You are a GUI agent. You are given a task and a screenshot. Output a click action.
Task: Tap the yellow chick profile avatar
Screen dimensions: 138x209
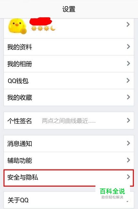(17, 26)
